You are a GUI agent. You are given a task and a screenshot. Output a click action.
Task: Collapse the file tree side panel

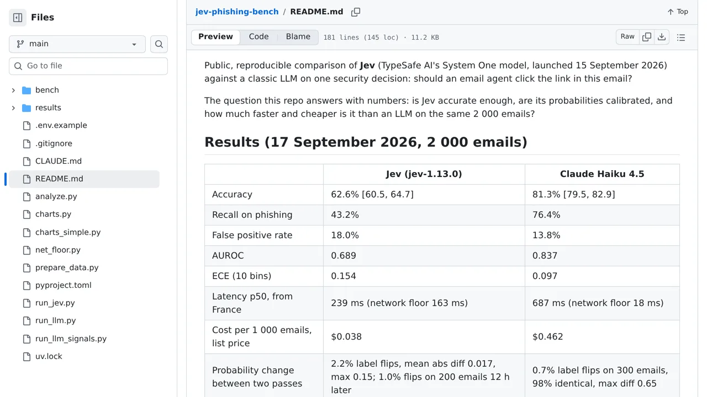(18, 18)
